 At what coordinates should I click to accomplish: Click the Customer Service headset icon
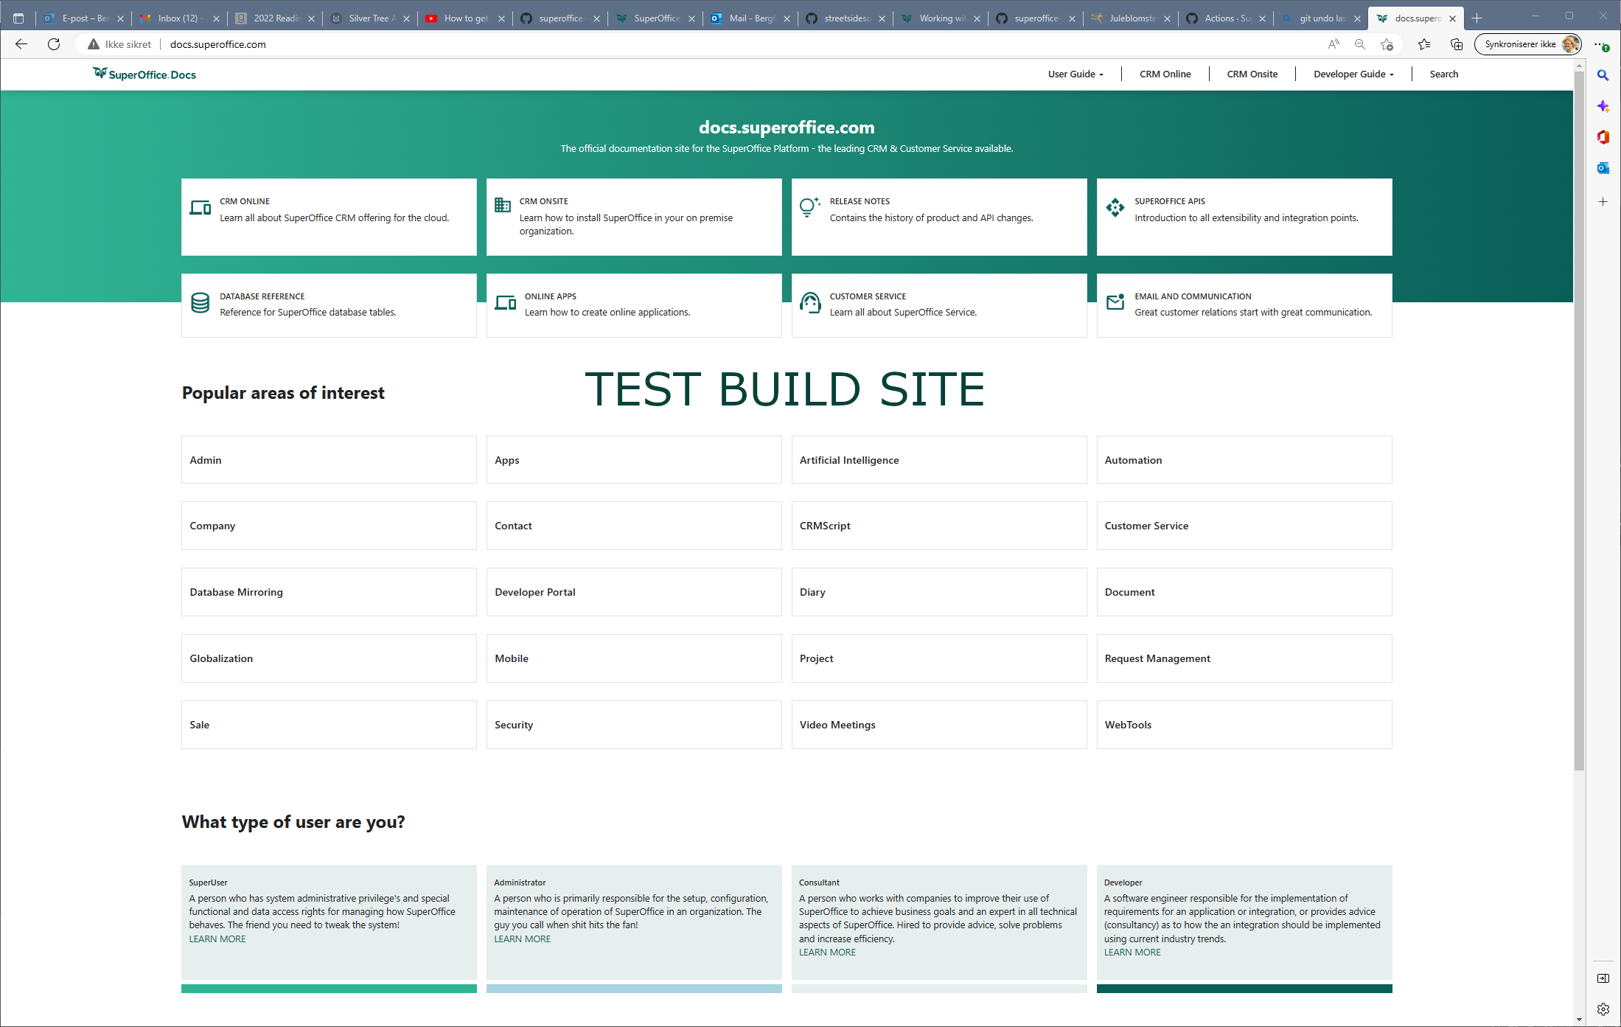pos(810,303)
